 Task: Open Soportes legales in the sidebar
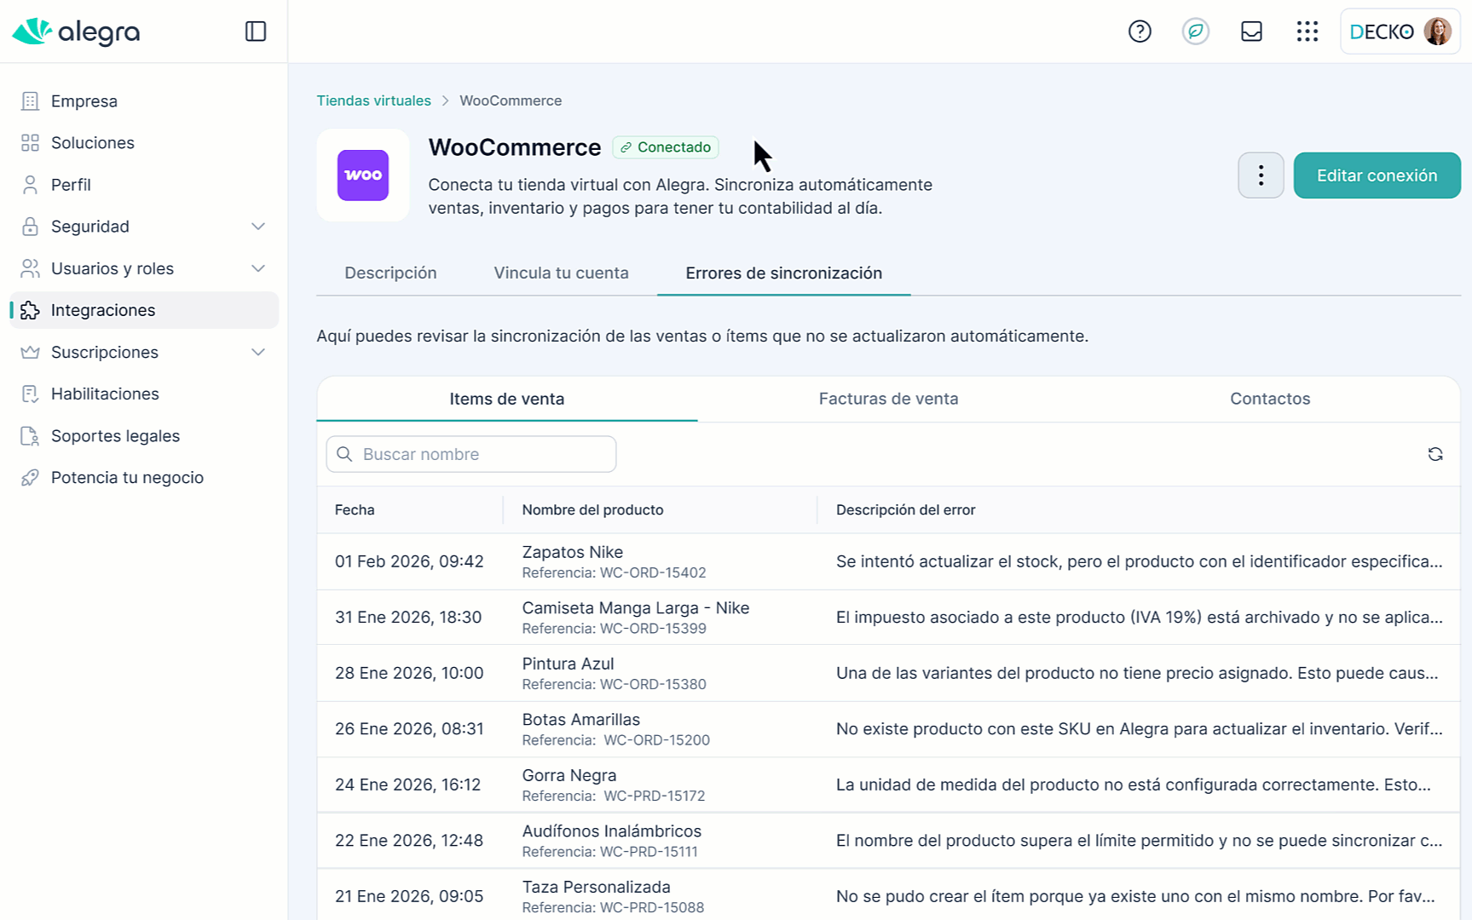pyautogui.click(x=144, y=436)
